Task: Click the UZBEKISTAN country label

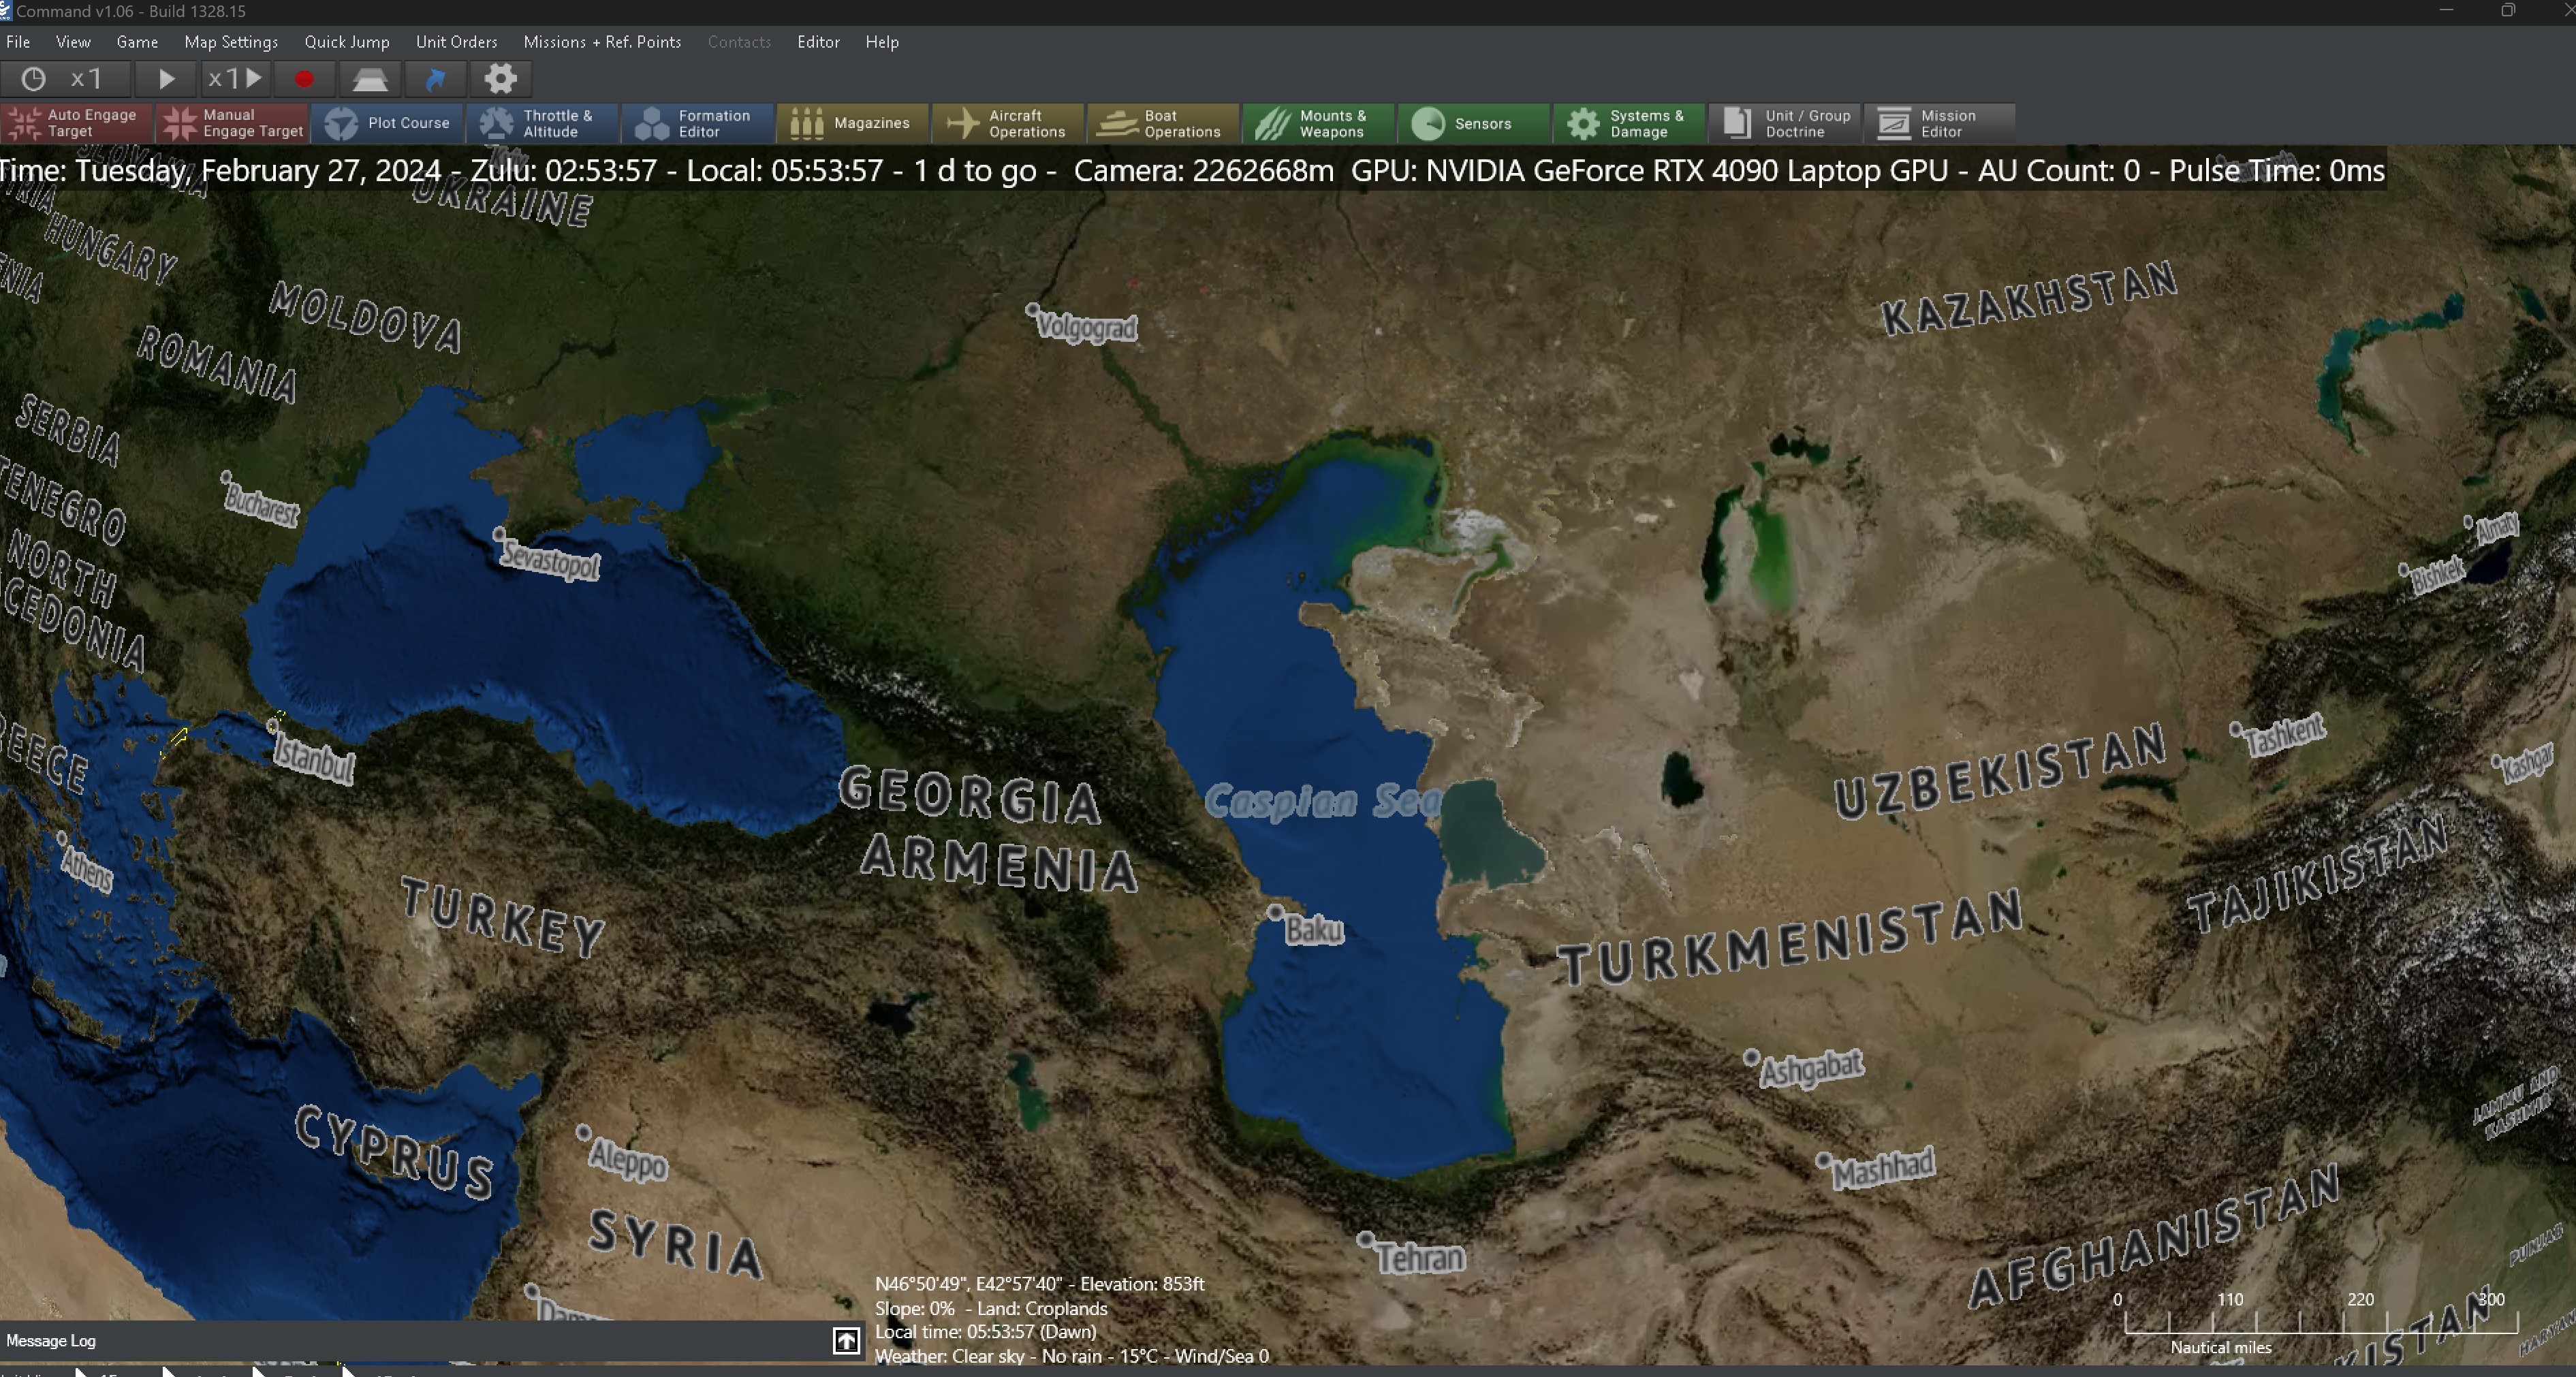Action: [x=2001, y=772]
